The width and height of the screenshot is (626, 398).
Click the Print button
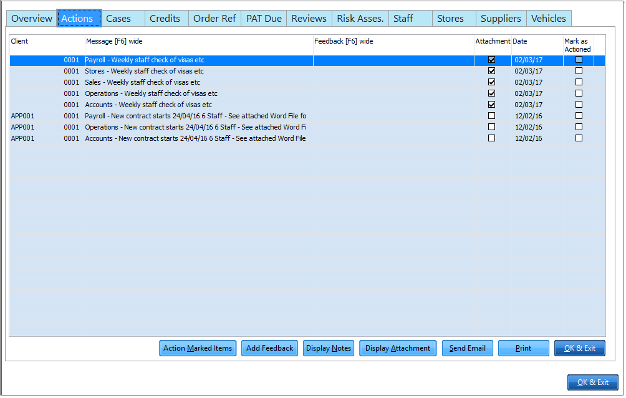point(523,349)
